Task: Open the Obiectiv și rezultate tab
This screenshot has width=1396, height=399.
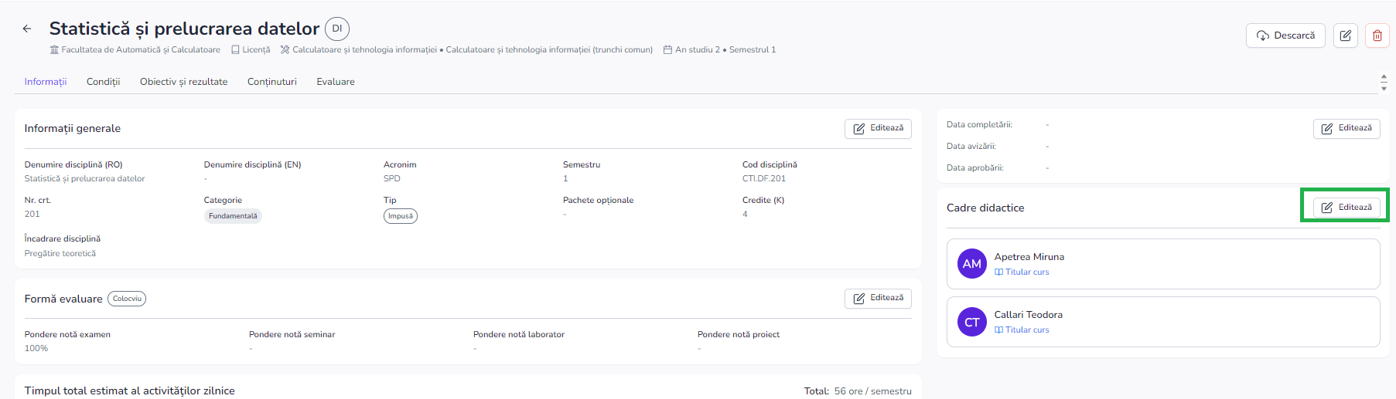Action: pos(183,82)
